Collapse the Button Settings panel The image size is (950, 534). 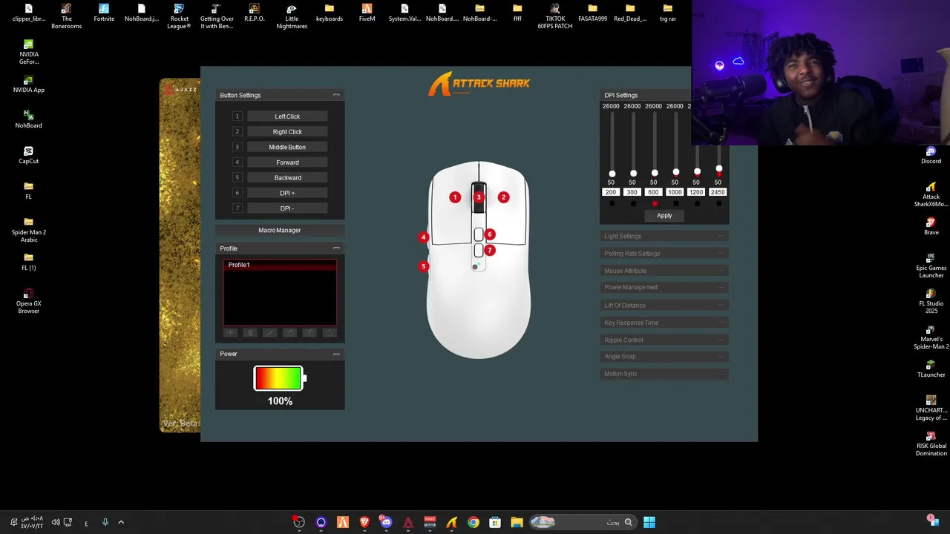(336, 95)
